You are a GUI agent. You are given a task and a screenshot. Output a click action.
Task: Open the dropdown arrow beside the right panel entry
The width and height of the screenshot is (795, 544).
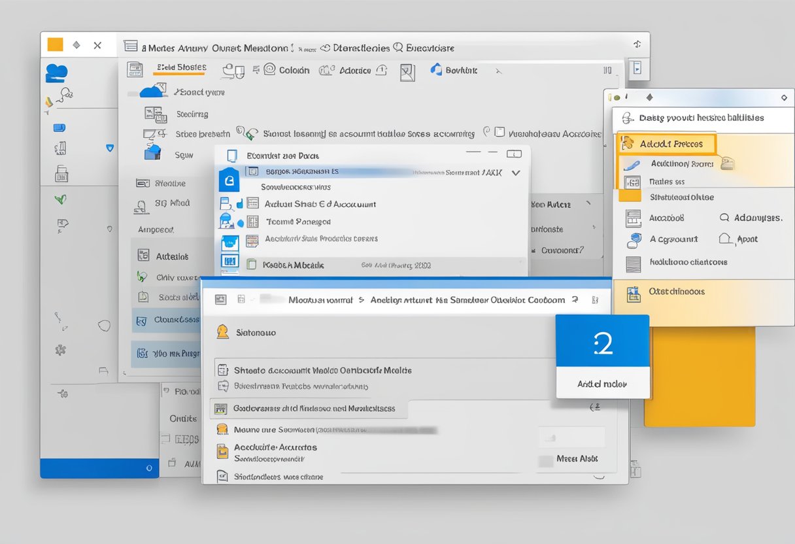click(588, 203)
